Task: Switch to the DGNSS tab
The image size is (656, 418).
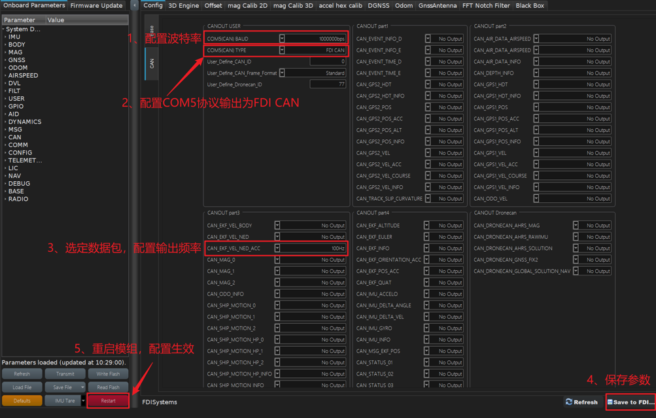Action: tap(378, 5)
